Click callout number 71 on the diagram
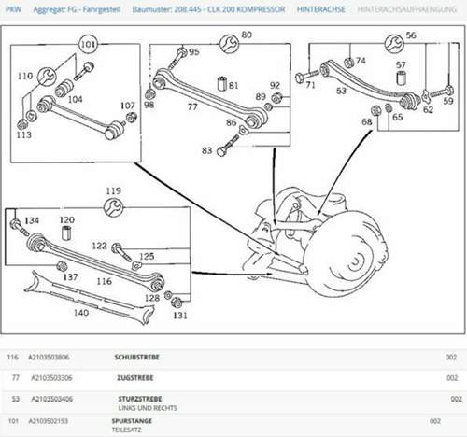The image size is (467, 437). point(310,85)
